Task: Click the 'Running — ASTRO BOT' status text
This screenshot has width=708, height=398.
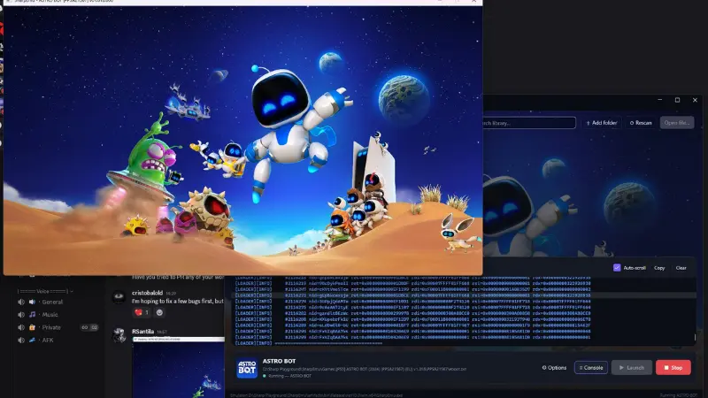Action: [289, 375]
